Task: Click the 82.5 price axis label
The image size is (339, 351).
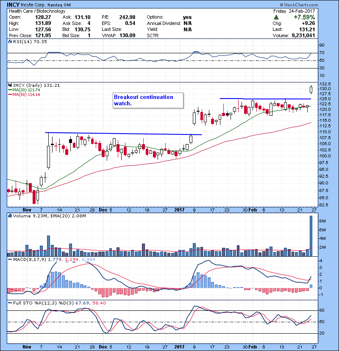Action: (324, 205)
